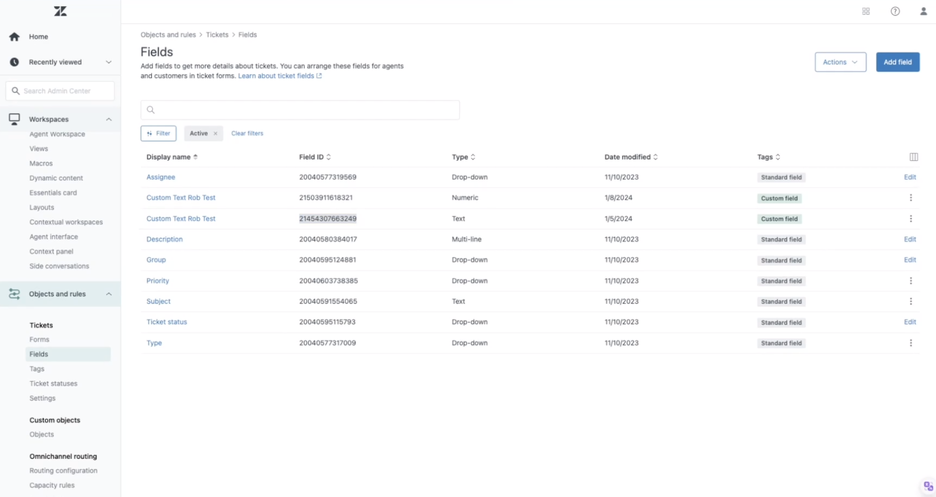Select Forms in the Tickets sidebar menu

39,339
